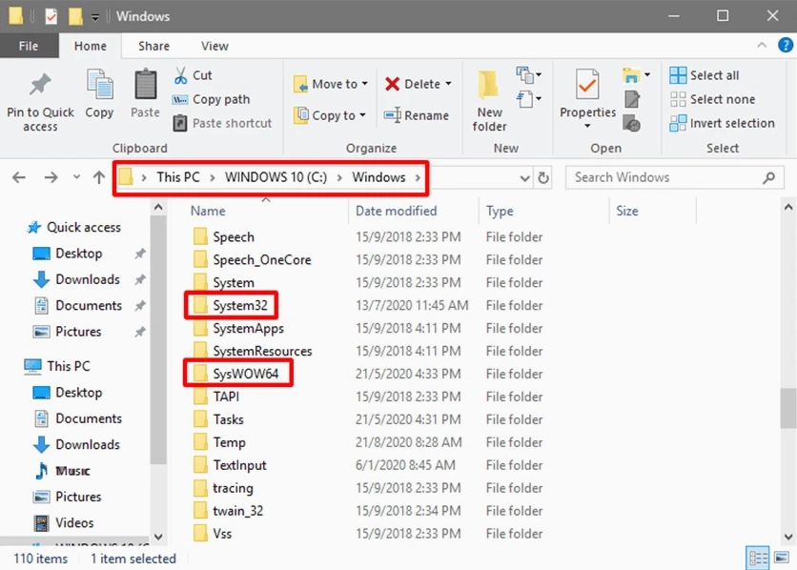Switch to Details view layout

coord(757,559)
